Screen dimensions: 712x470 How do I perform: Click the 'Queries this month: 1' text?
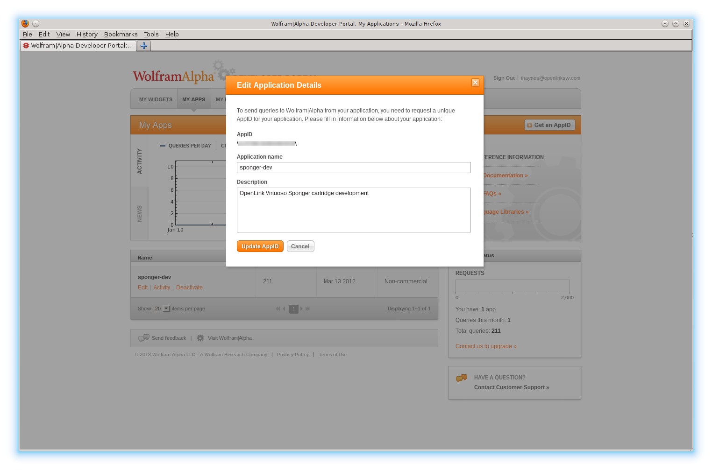[x=483, y=320]
